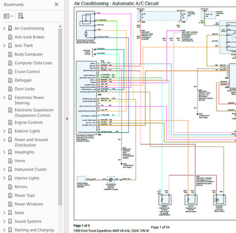The width and height of the screenshot is (236, 233).
Task: Open Electronic Power Steering bookmark
Action: [29, 100]
